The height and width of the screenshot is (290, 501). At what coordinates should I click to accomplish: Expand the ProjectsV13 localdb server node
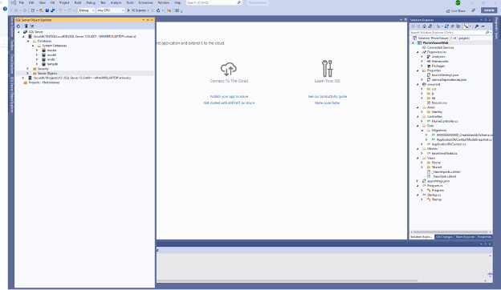tap(23, 78)
